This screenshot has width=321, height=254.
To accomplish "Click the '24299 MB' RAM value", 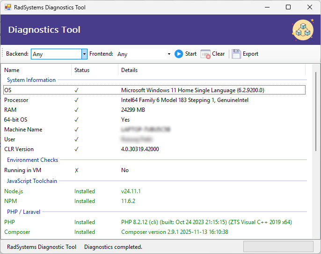I will (133, 110).
